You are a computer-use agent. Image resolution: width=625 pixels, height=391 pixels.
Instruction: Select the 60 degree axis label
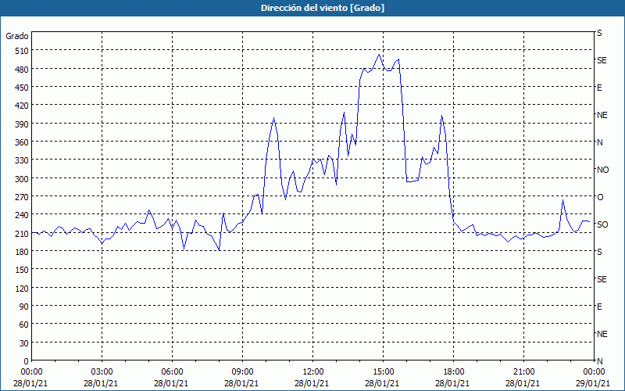[24, 325]
